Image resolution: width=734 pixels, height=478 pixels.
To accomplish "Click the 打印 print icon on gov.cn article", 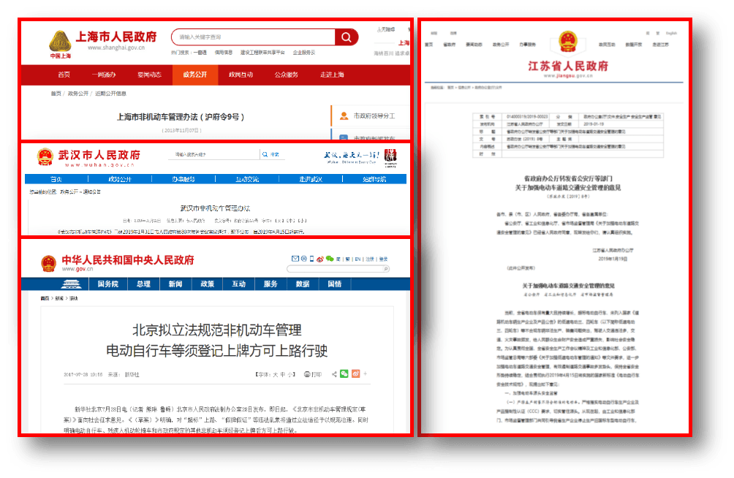I will (x=311, y=374).
